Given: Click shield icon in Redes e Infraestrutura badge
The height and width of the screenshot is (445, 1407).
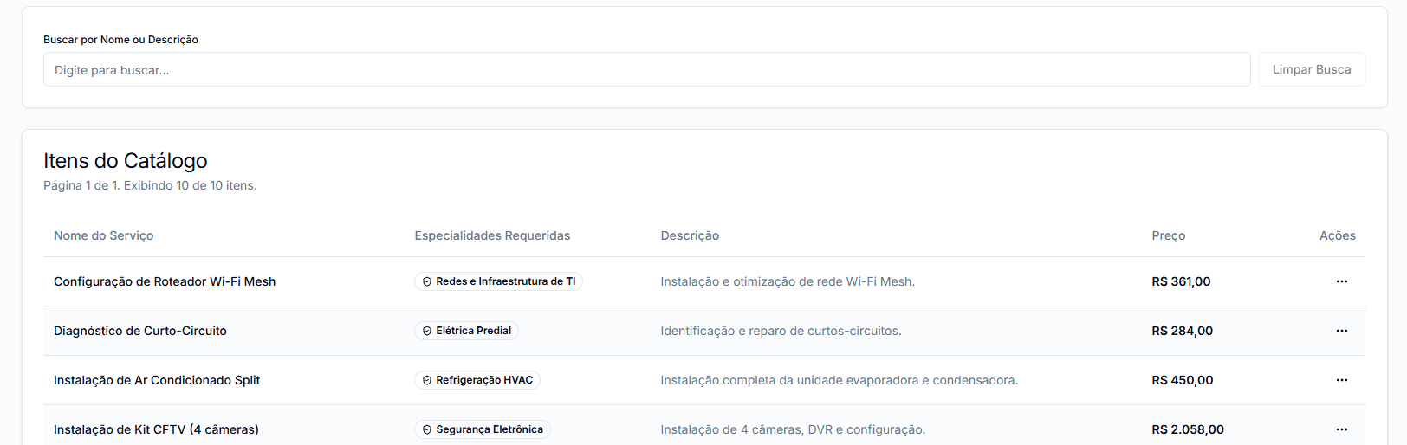Looking at the screenshot, I should click(427, 281).
